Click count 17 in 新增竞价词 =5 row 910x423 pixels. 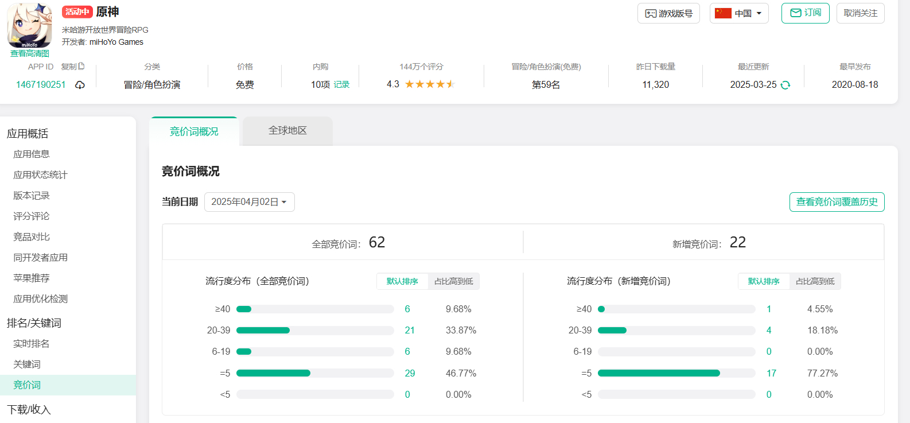[x=771, y=373]
